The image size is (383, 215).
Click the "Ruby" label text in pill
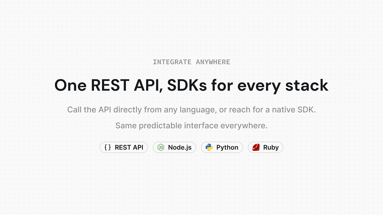click(x=271, y=148)
